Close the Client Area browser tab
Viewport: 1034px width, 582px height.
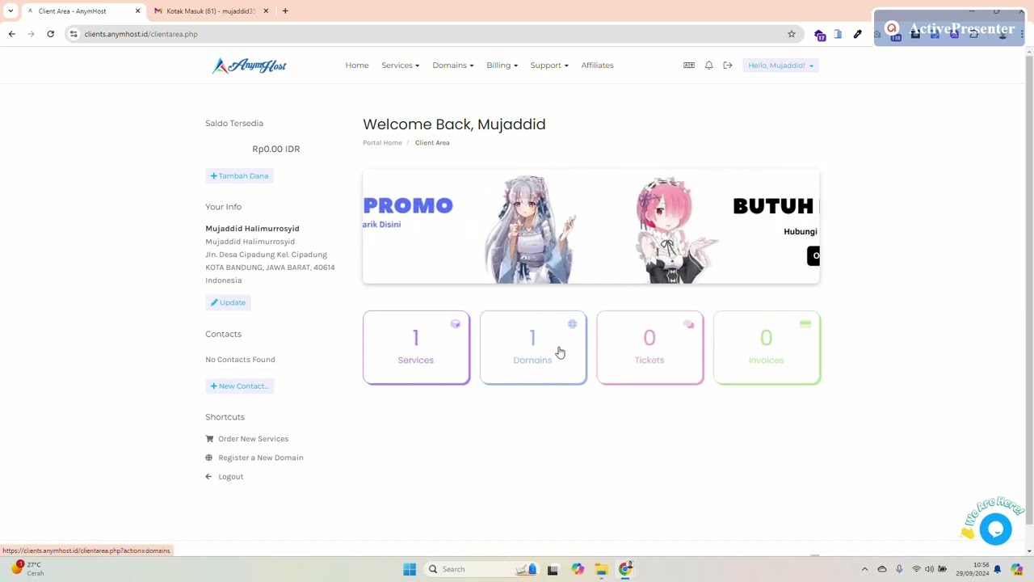pos(137,11)
